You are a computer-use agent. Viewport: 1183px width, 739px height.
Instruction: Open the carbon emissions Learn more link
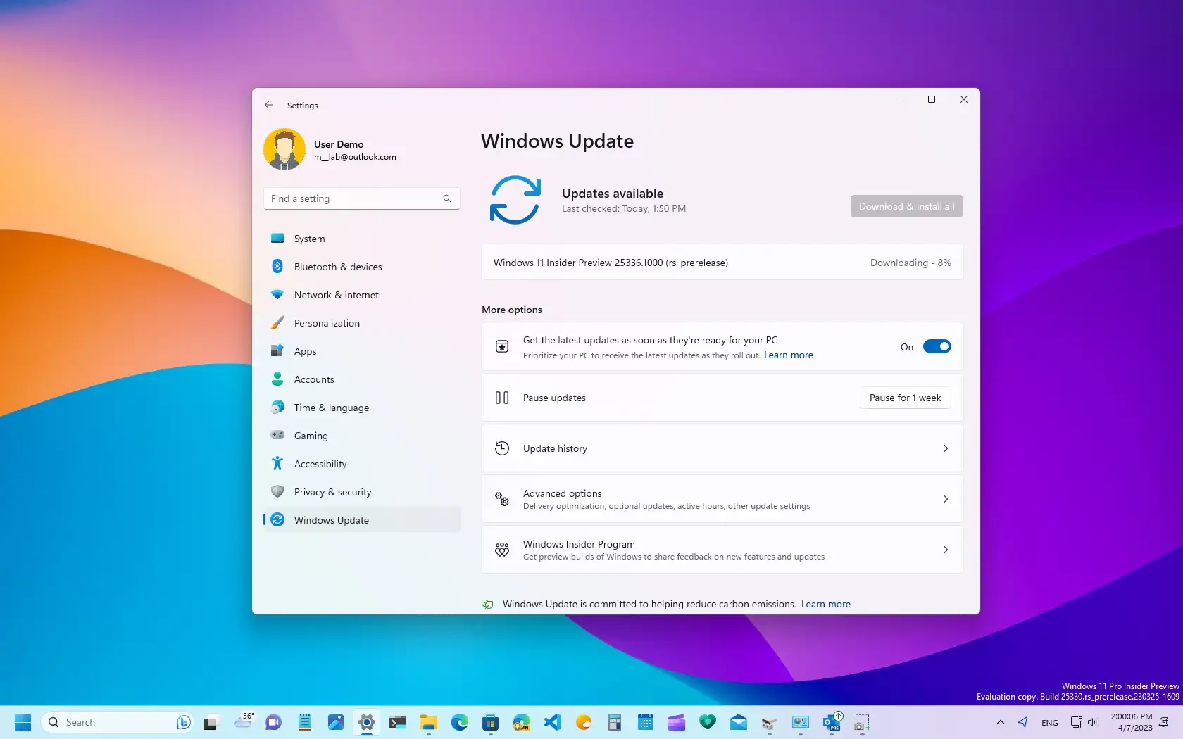(x=825, y=604)
